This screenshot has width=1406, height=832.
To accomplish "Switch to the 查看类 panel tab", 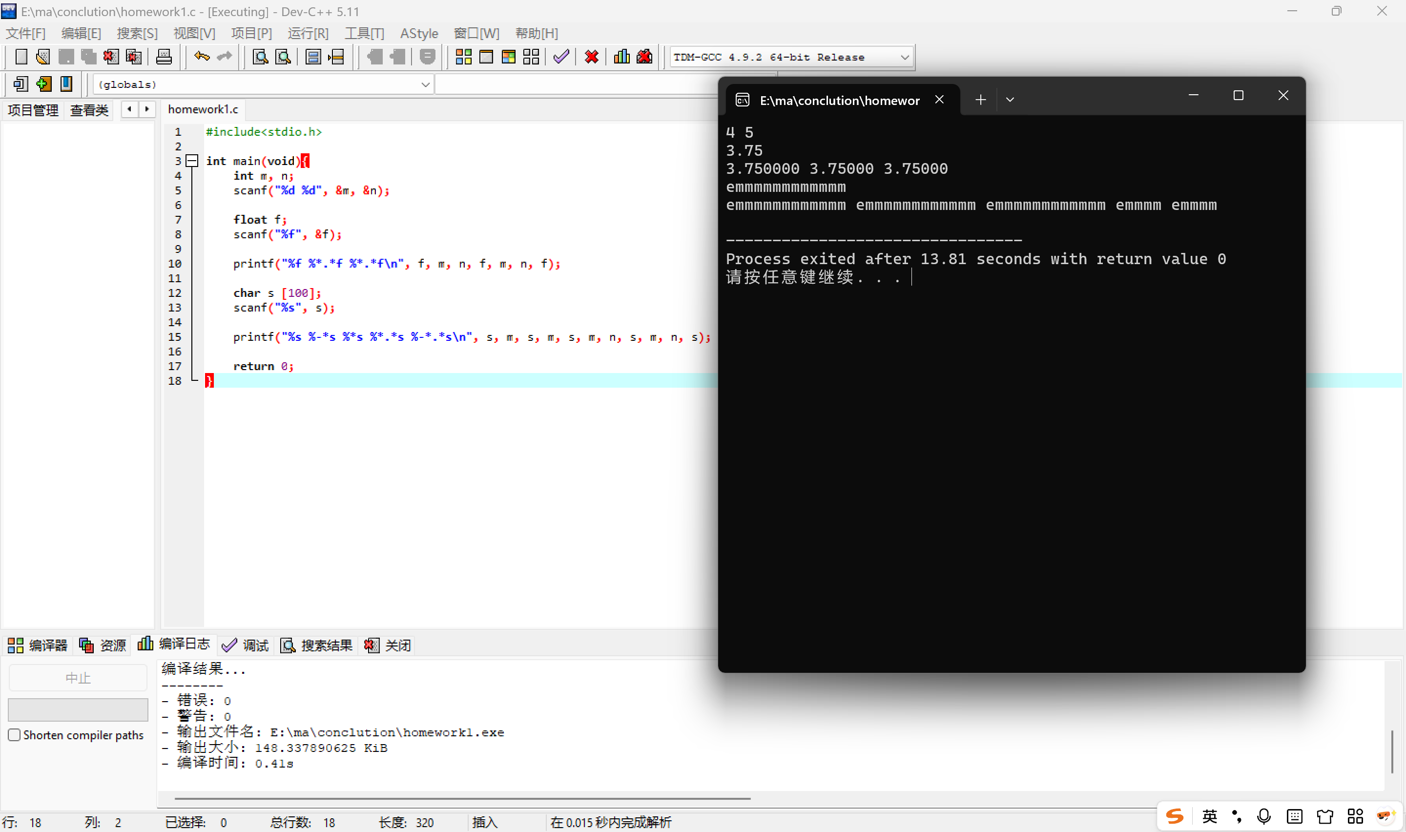I will click(x=88, y=110).
